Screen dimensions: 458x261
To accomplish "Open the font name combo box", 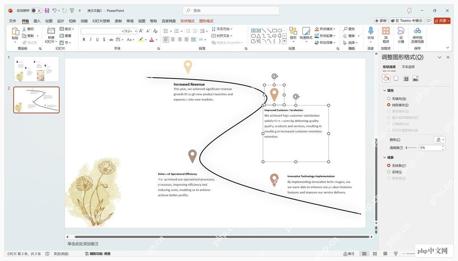I will (102, 31).
